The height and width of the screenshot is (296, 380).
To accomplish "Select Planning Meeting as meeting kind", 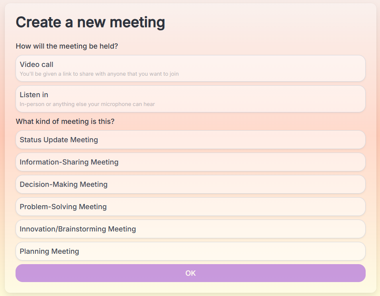I will (x=190, y=251).
